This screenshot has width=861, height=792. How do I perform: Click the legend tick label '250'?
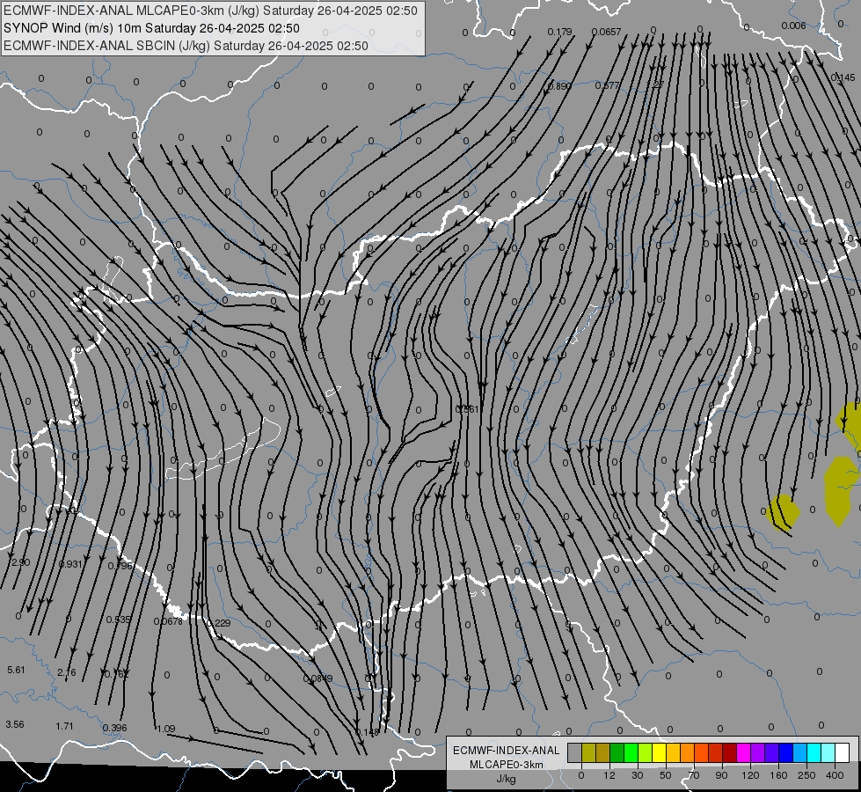(806, 775)
